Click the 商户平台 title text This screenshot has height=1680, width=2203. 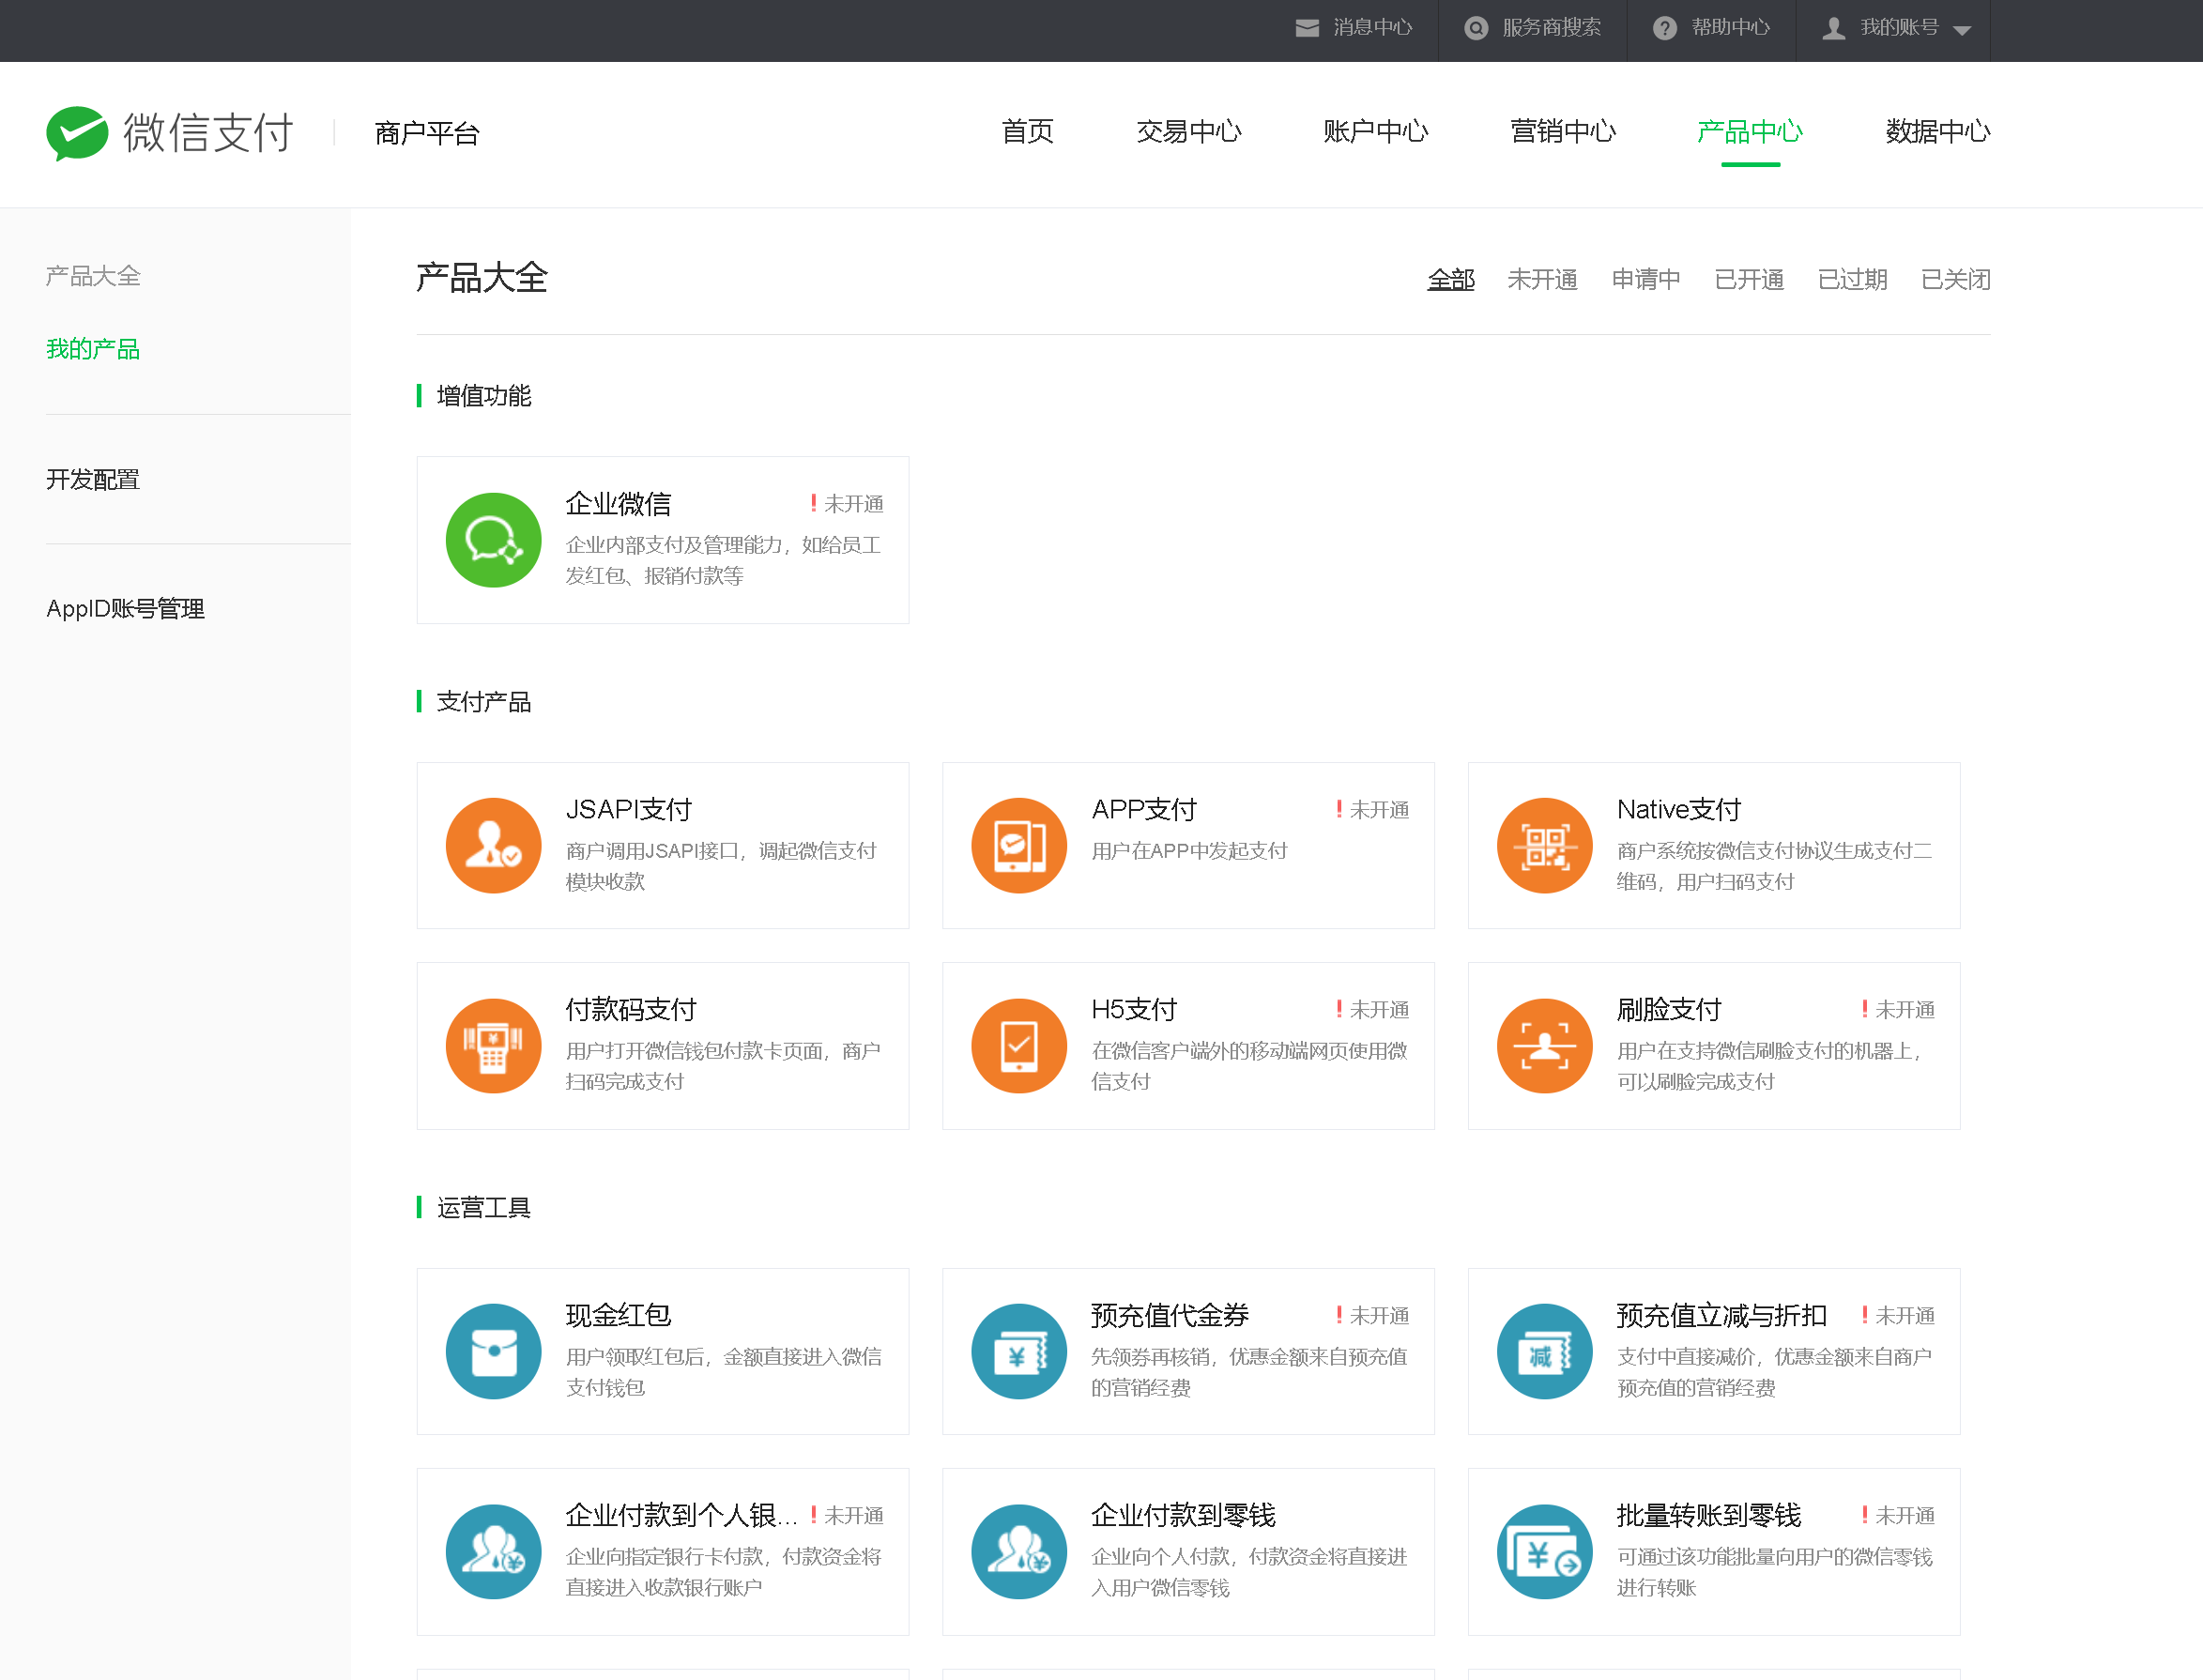pyautogui.click(x=427, y=133)
